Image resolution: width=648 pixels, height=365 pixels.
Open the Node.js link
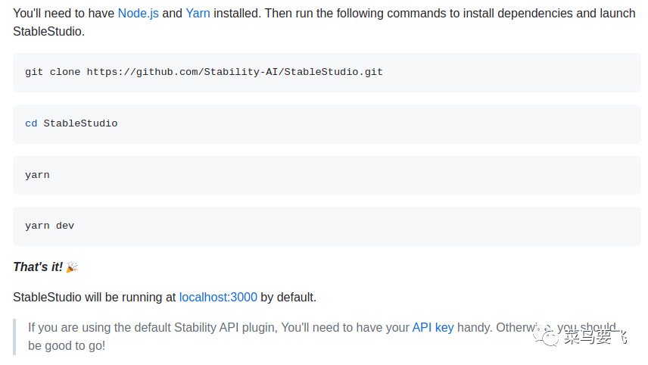(x=138, y=13)
